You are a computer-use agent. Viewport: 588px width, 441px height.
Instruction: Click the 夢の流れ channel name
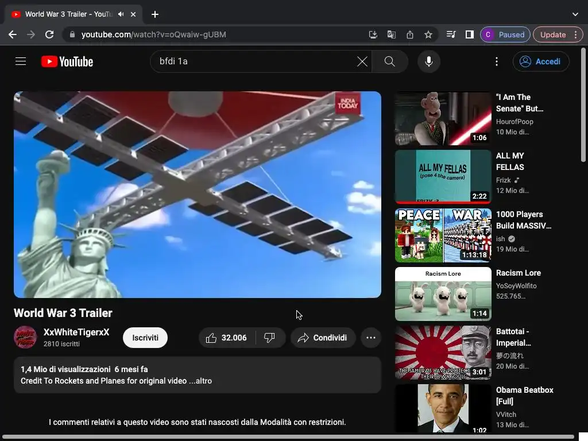[510, 355]
